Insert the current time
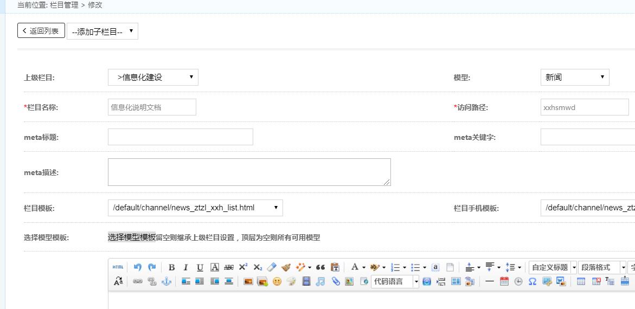The image size is (635, 309). click(518, 281)
